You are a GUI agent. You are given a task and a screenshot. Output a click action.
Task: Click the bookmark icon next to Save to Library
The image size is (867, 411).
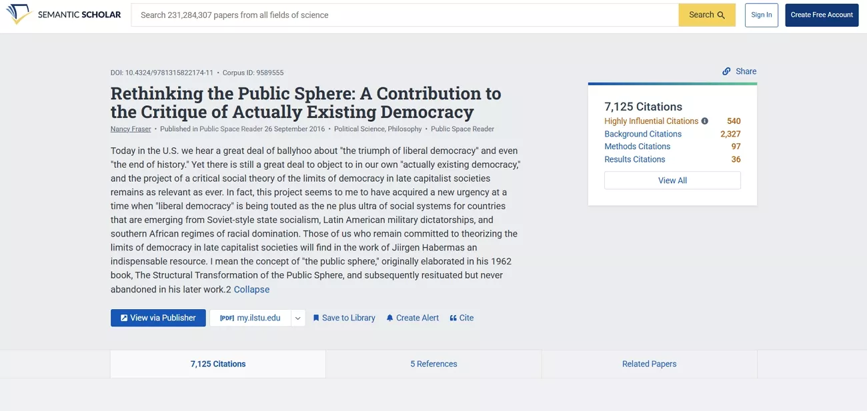(x=316, y=318)
